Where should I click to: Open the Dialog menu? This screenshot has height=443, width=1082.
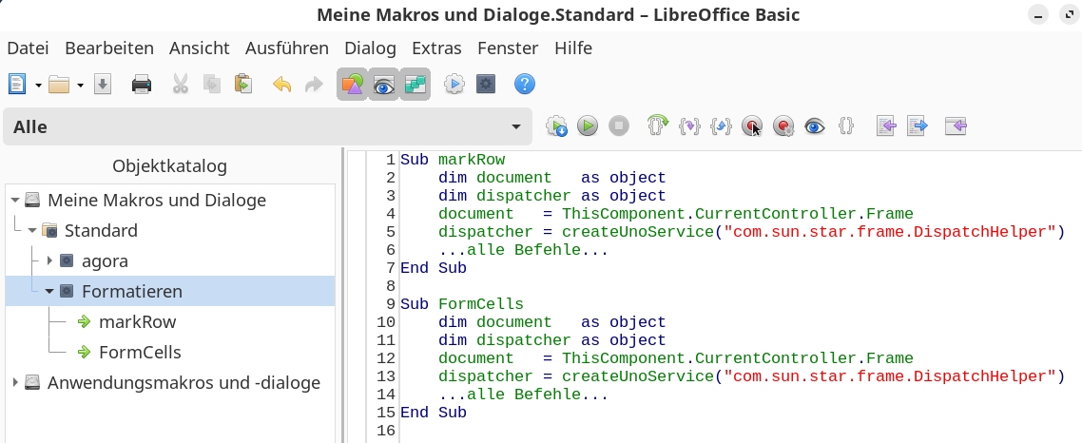371,48
